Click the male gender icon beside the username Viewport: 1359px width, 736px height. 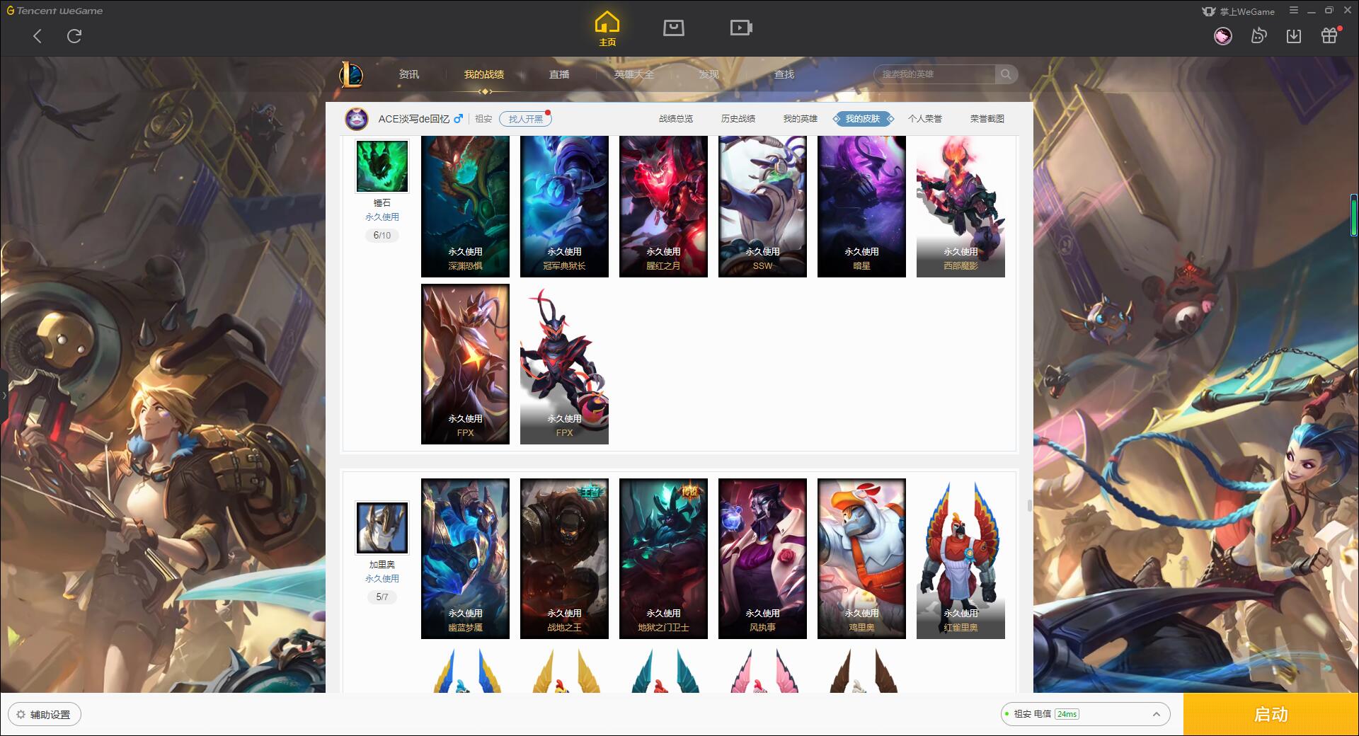[459, 119]
